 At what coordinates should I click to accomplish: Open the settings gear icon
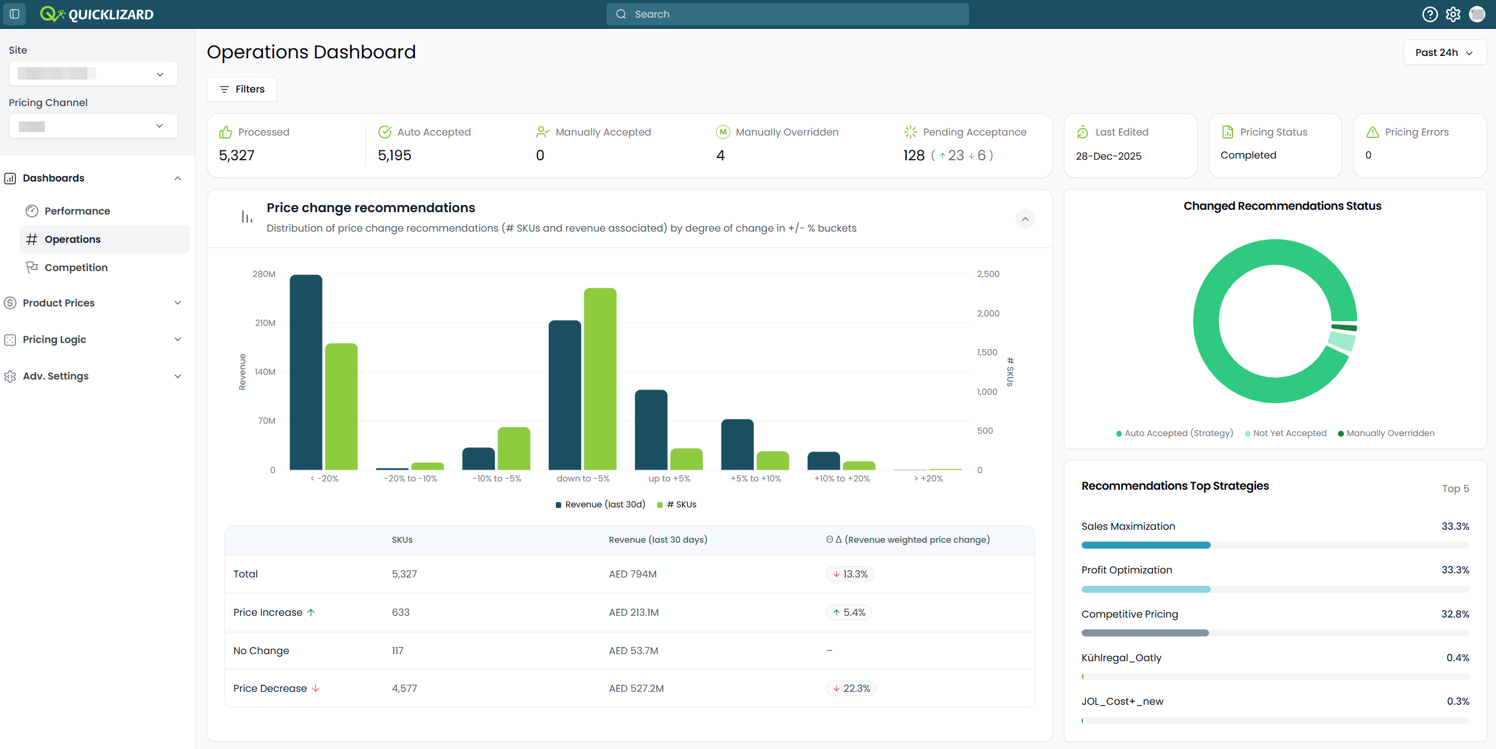click(1453, 14)
